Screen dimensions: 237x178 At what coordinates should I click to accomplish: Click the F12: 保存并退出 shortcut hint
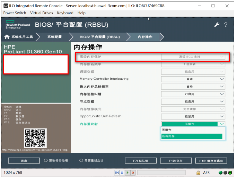coord(17,123)
